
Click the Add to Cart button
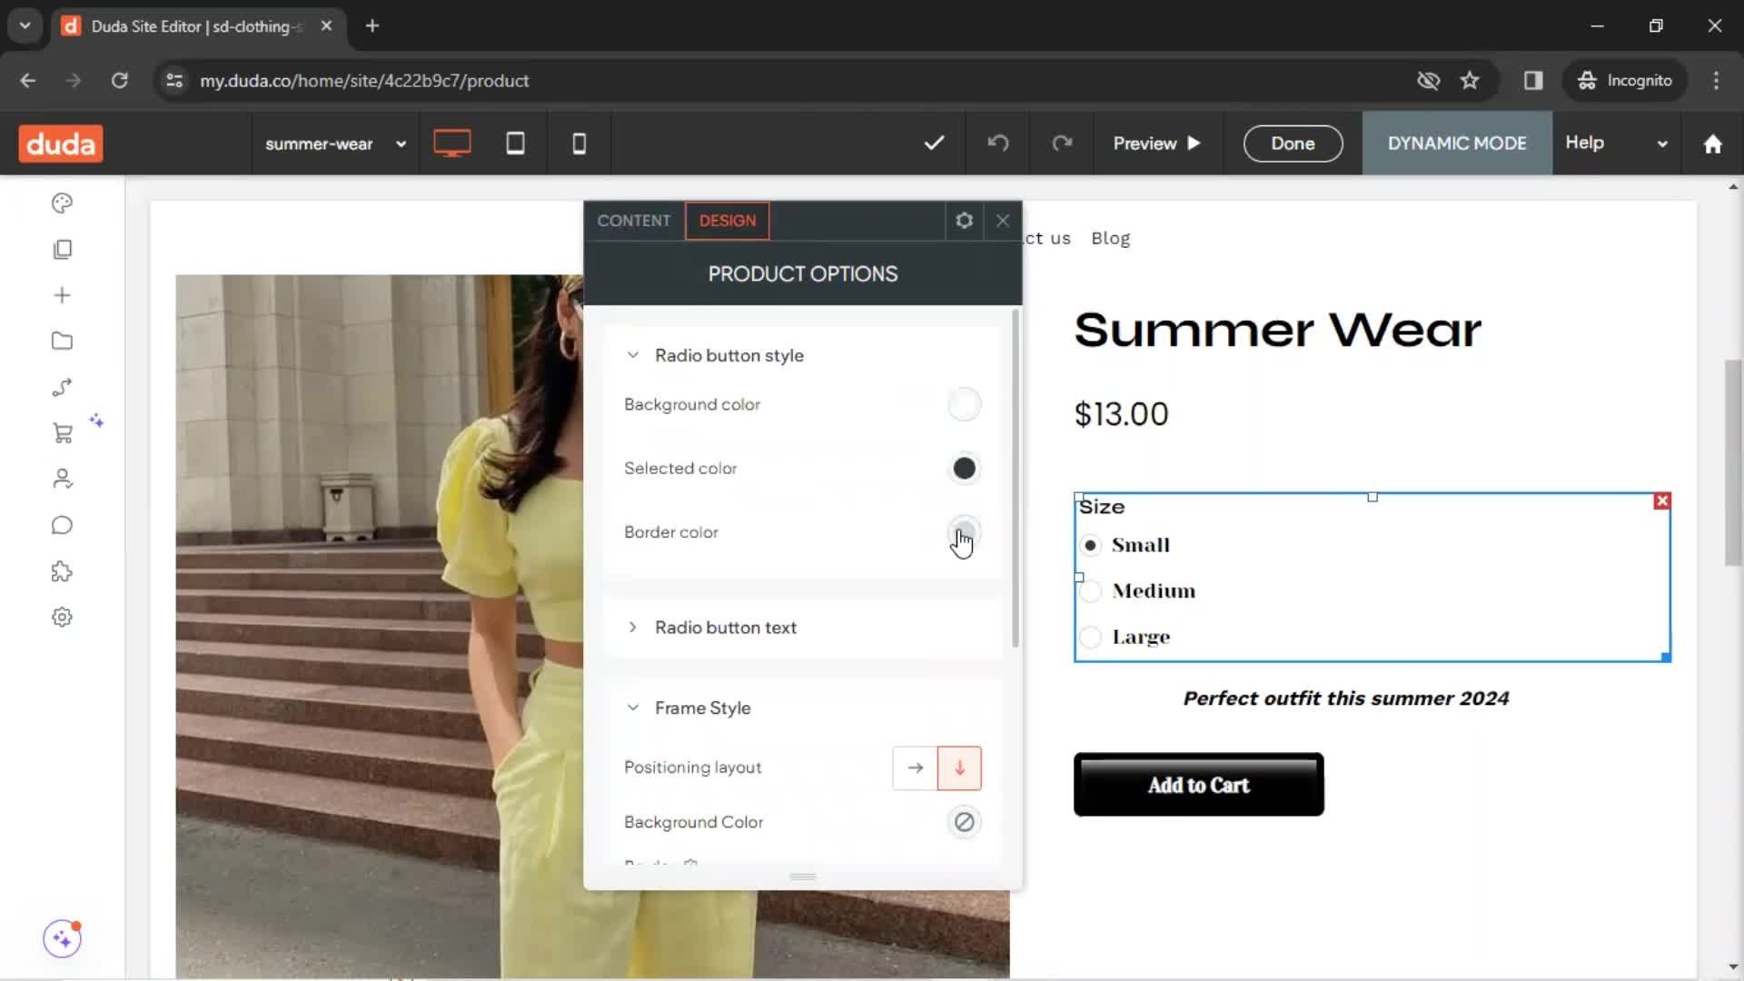(1198, 785)
